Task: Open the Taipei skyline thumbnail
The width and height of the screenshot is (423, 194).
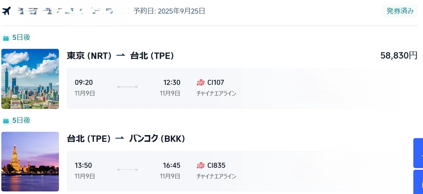Action: click(x=30, y=79)
